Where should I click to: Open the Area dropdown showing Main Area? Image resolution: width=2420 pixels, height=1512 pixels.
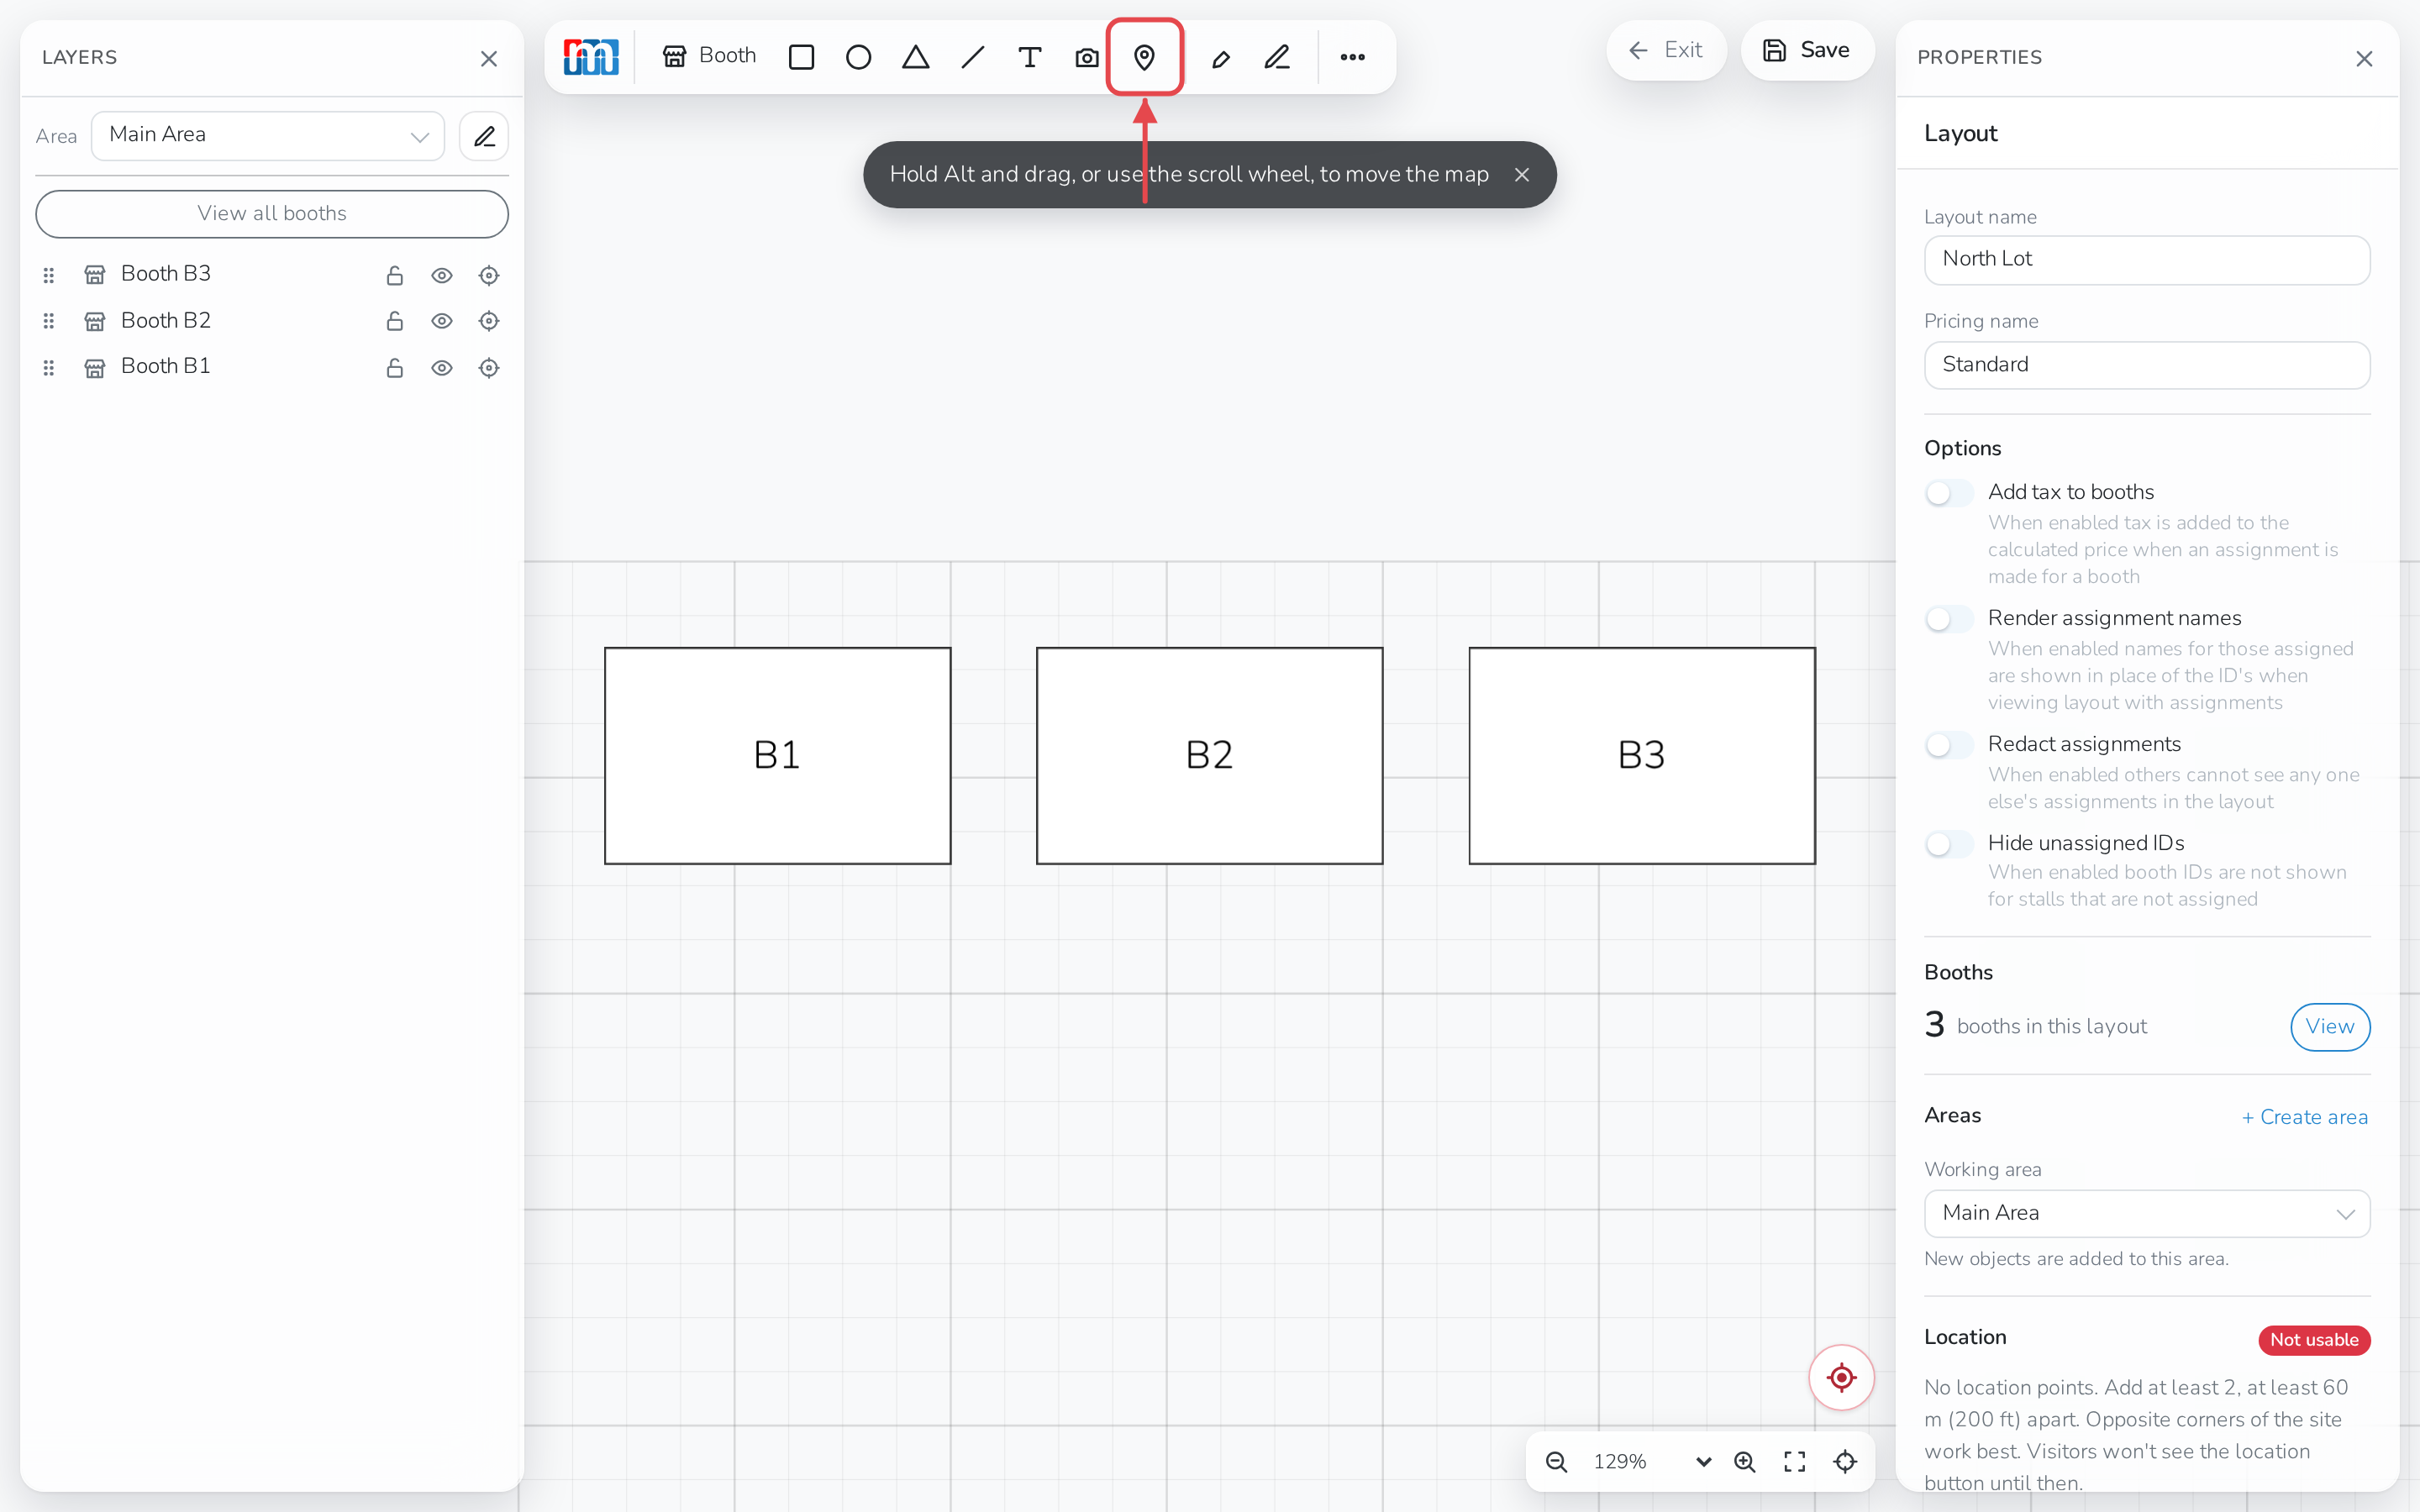268,136
